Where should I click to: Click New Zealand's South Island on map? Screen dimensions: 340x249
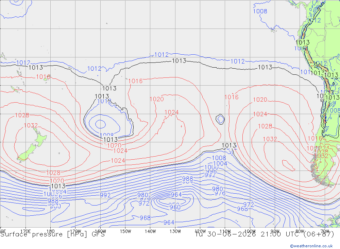[27, 153]
